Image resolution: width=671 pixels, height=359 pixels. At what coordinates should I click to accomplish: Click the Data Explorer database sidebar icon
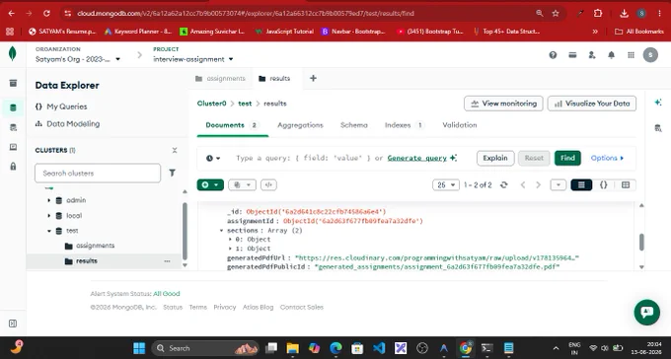click(x=13, y=108)
